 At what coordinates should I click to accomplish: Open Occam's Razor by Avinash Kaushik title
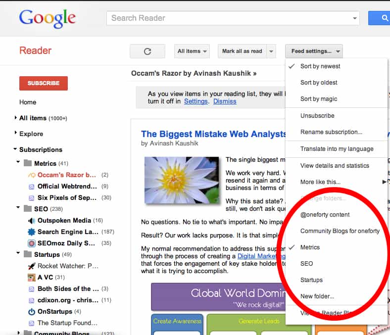[x=194, y=73]
